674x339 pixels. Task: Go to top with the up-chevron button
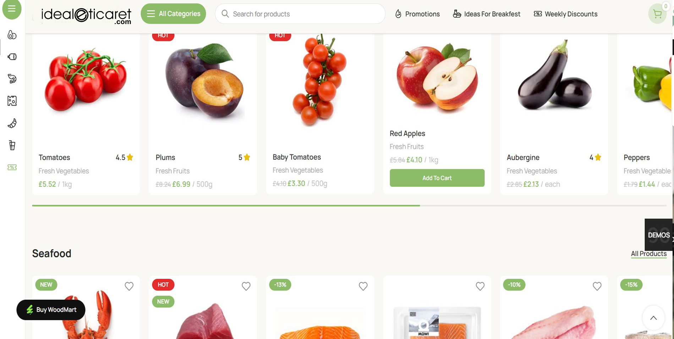(653, 318)
